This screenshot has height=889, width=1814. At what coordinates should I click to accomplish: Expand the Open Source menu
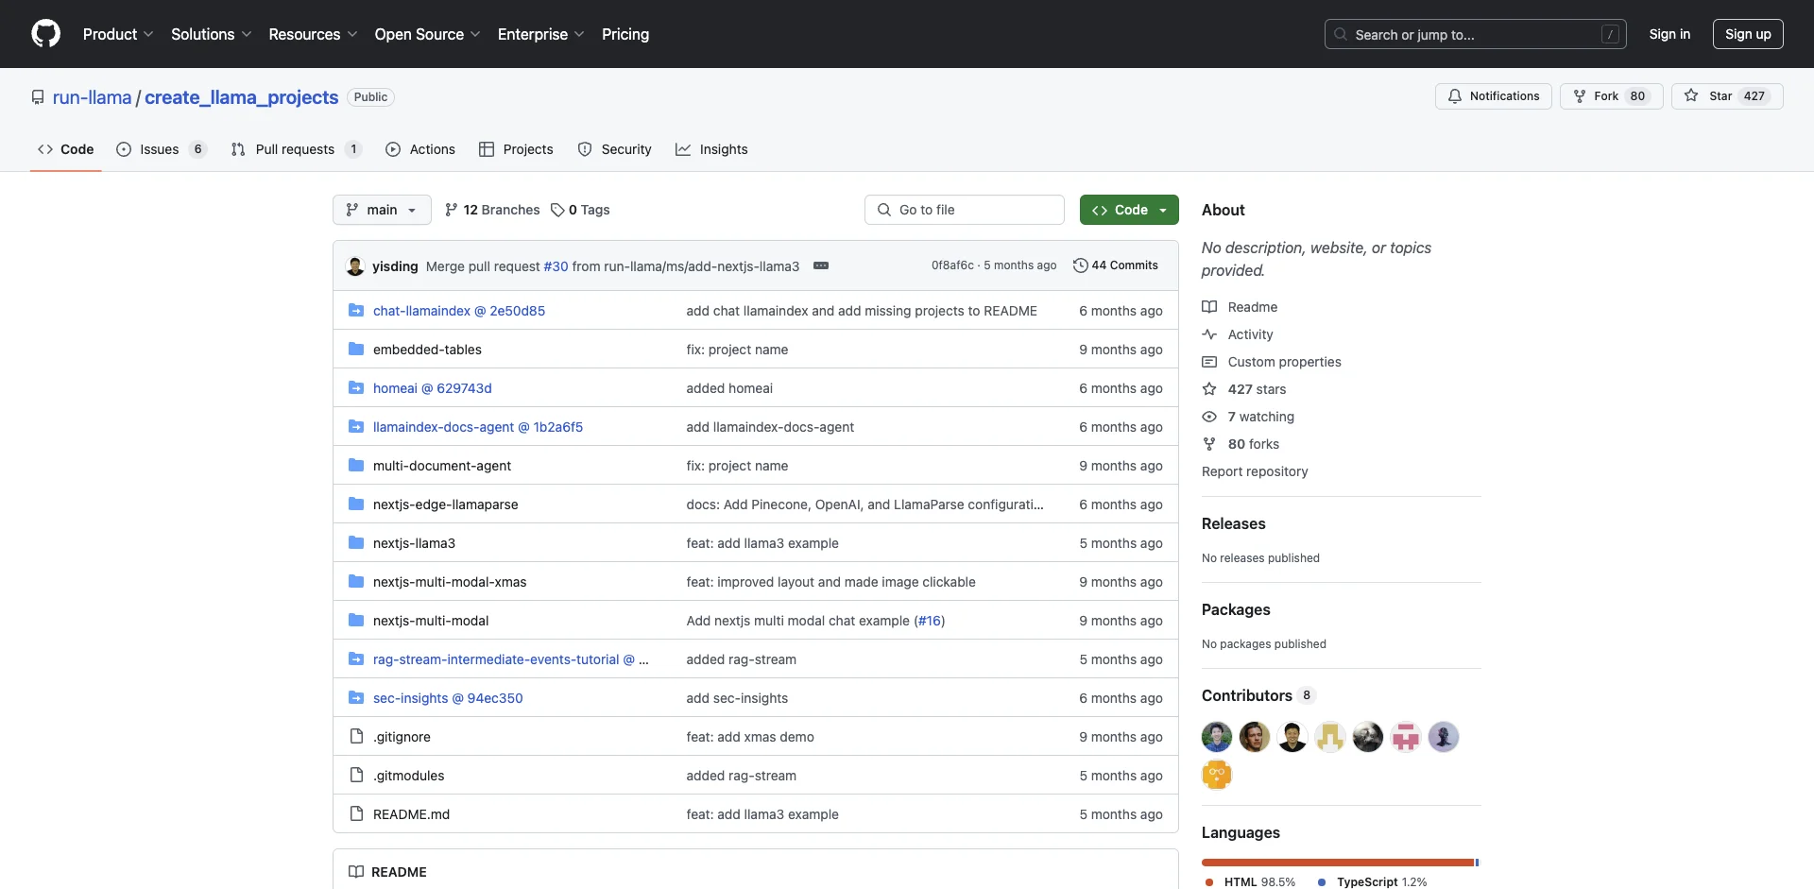(x=428, y=34)
